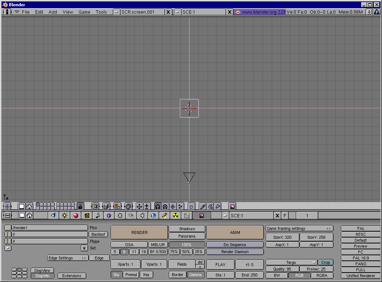This screenshot has width=382, height=282.
Task: Open the Radiosity buttons icon
Action: click(x=175, y=215)
